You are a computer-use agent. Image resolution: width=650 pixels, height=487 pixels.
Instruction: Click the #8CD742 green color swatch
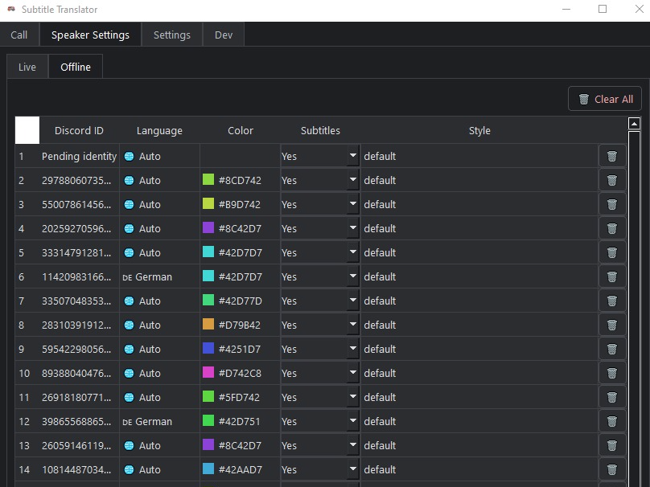(208, 179)
